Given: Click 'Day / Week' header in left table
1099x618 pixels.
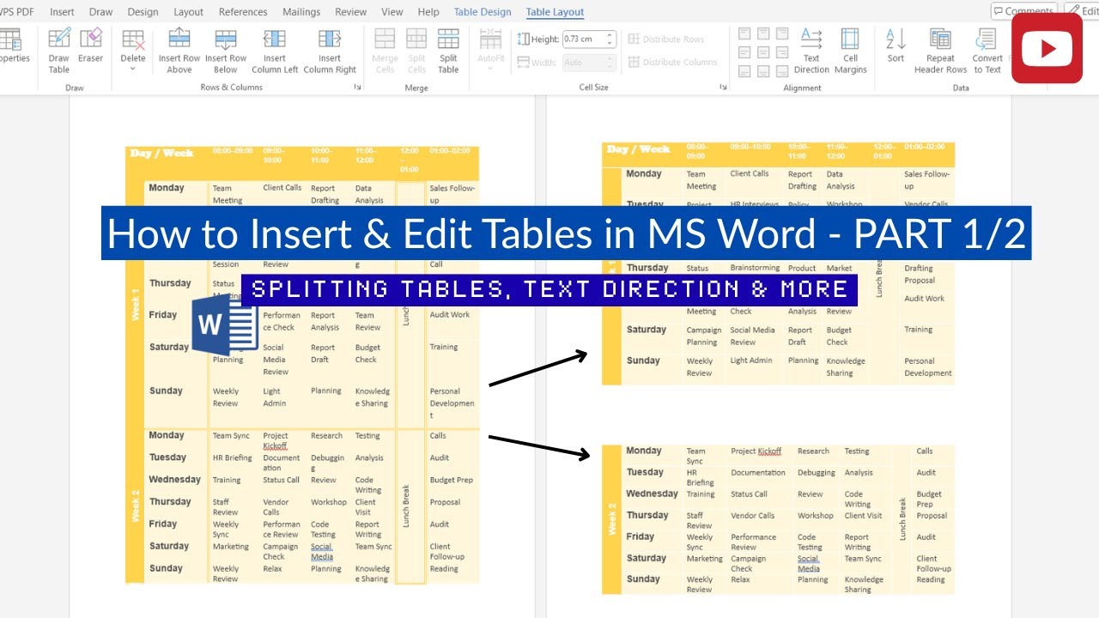Looking at the screenshot, I should [161, 154].
